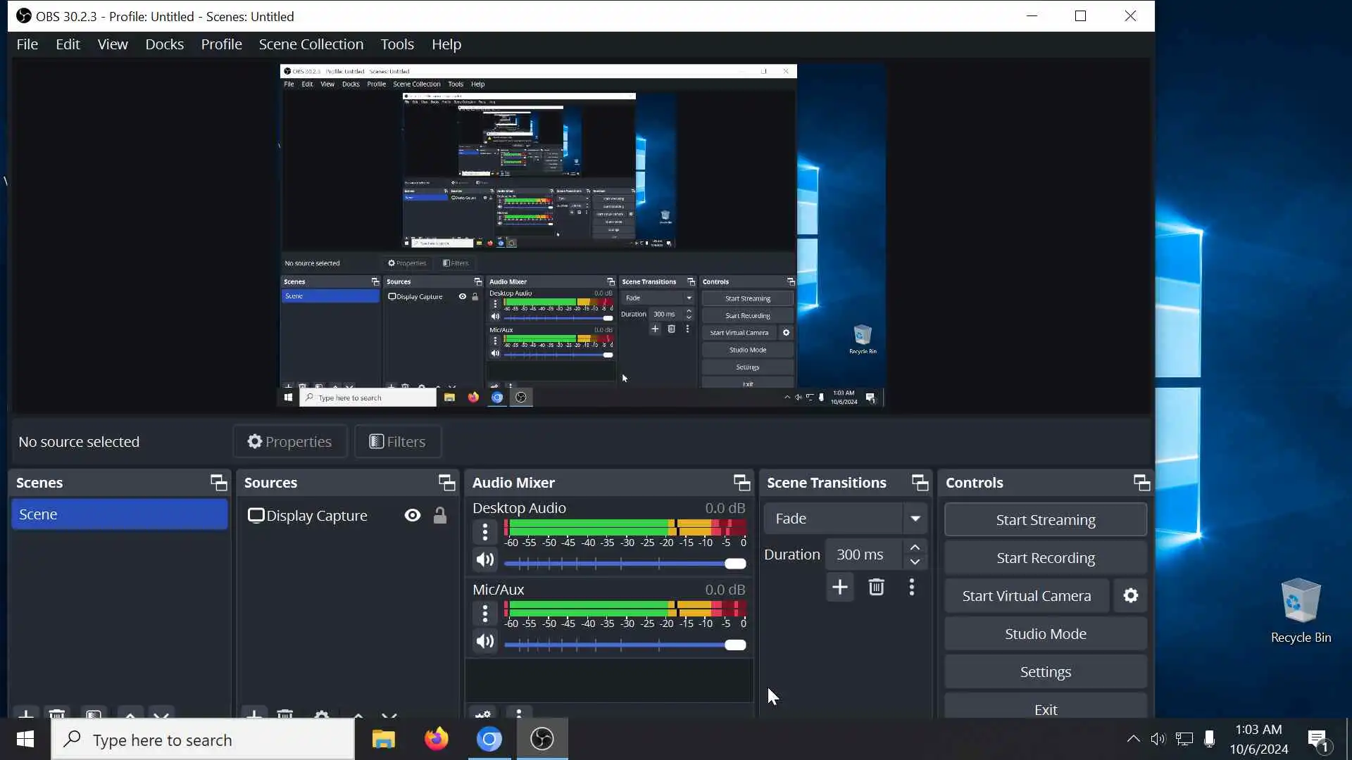Toggle lock on Display Capture source
Image resolution: width=1352 pixels, height=760 pixels.
click(x=440, y=516)
